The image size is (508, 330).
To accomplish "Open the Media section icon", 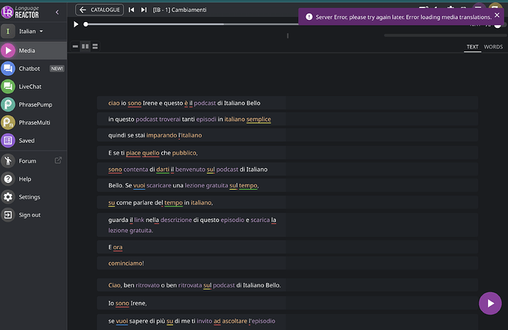I will tap(8, 51).
